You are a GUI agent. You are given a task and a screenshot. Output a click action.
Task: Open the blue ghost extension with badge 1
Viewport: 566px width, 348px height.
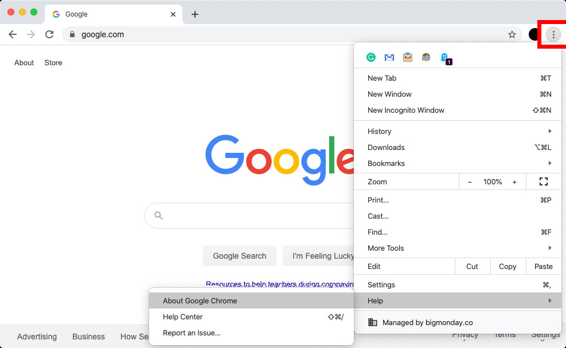coord(446,57)
